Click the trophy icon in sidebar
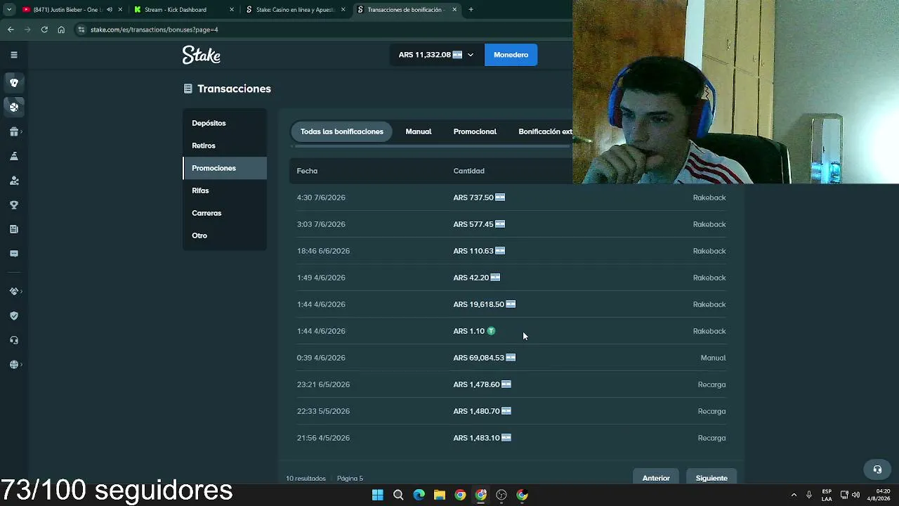Image resolution: width=899 pixels, height=506 pixels. pyautogui.click(x=14, y=205)
